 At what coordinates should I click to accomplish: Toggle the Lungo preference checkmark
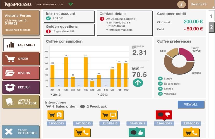[160, 79]
